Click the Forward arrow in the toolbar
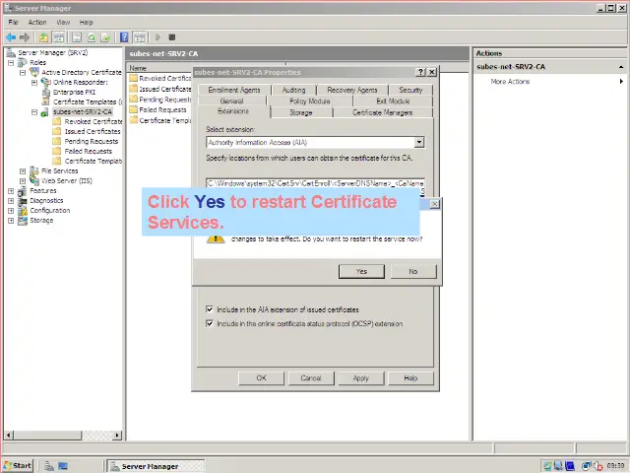The width and height of the screenshot is (630, 473). [24, 37]
